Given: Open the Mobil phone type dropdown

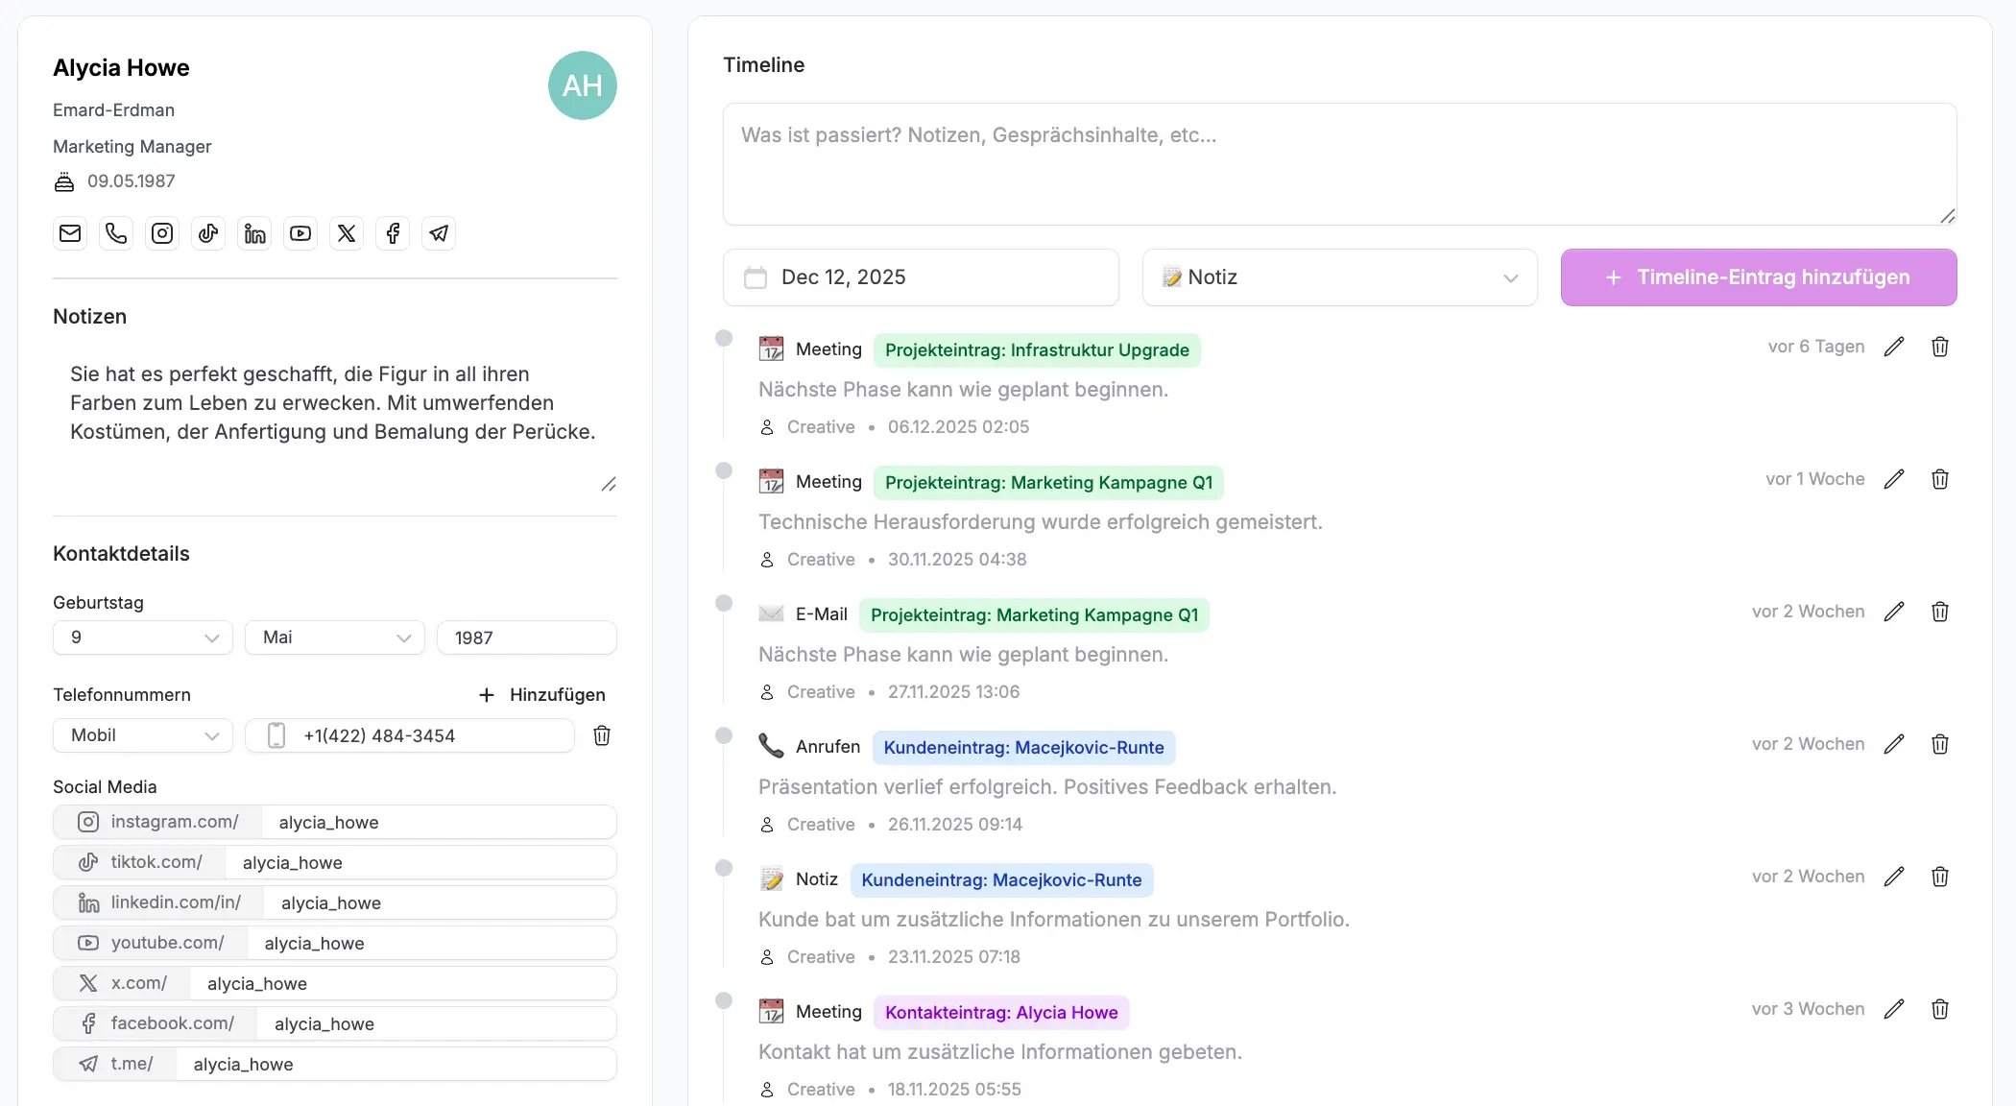Looking at the screenshot, I should pos(143,735).
